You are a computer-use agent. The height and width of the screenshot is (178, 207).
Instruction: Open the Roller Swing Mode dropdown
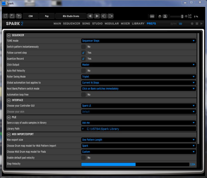click(138, 77)
